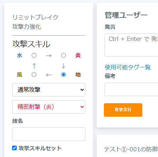Uncheck the 攻撃スキルセット checkbox
The width and height of the screenshot is (158, 157).
click(x=15, y=148)
